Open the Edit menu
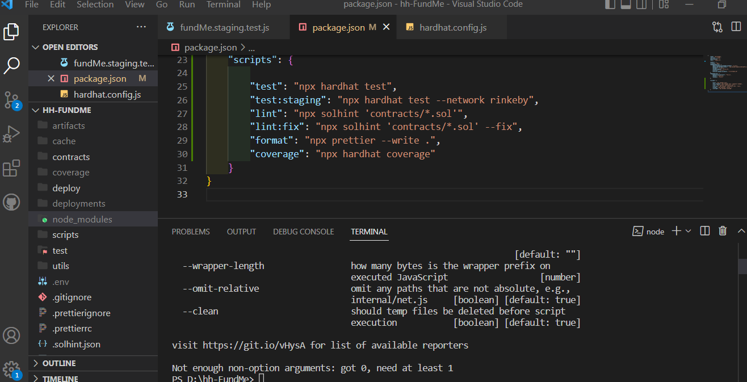 [58, 5]
